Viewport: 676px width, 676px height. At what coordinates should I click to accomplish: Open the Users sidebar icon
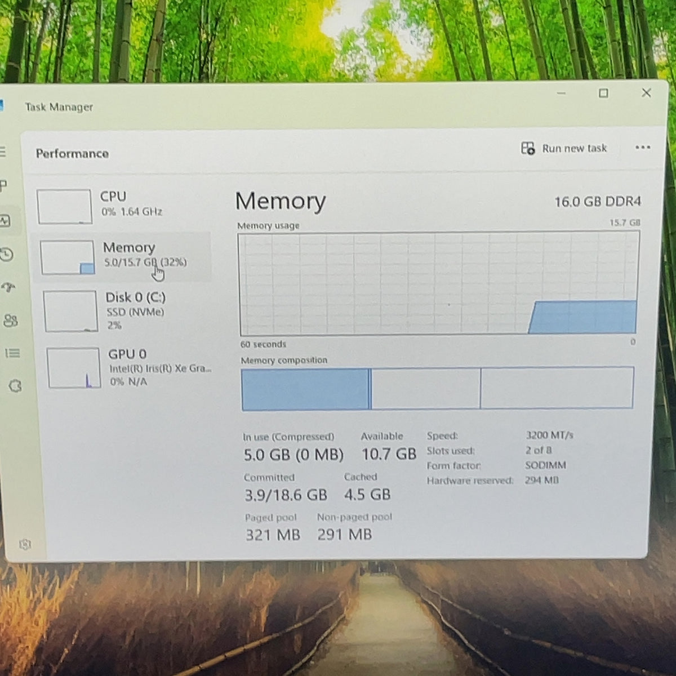point(11,321)
